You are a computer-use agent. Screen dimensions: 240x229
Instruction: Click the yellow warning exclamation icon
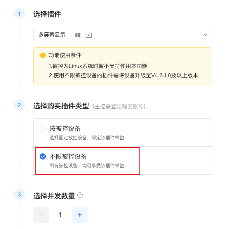pos(43,55)
